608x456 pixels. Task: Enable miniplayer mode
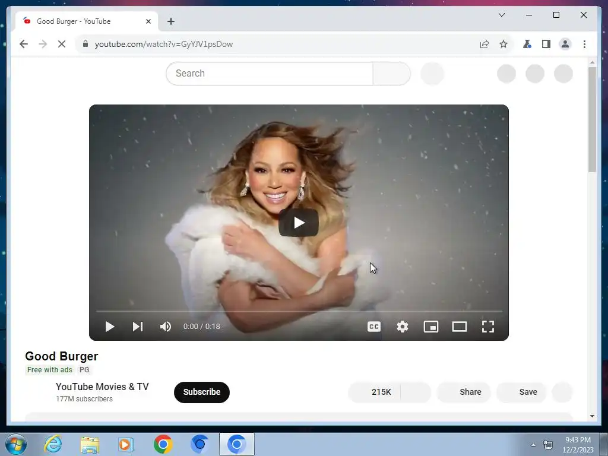431,327
